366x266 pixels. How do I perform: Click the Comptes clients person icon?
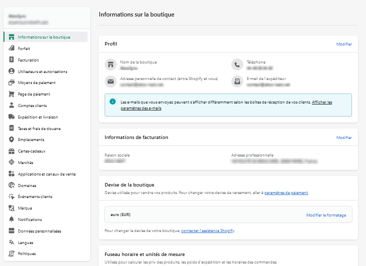coord(12,105)
